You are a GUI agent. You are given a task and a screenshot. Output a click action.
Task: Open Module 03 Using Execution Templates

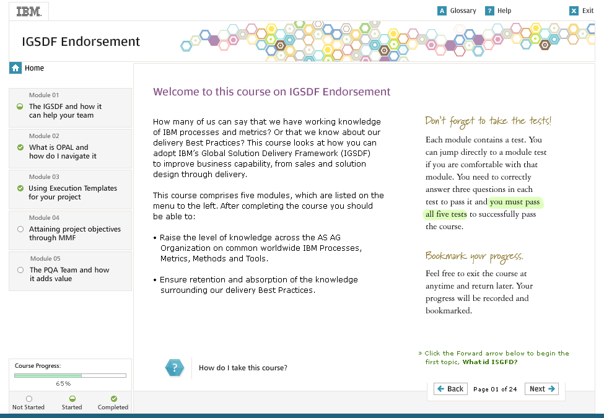[x=71, y=189]
